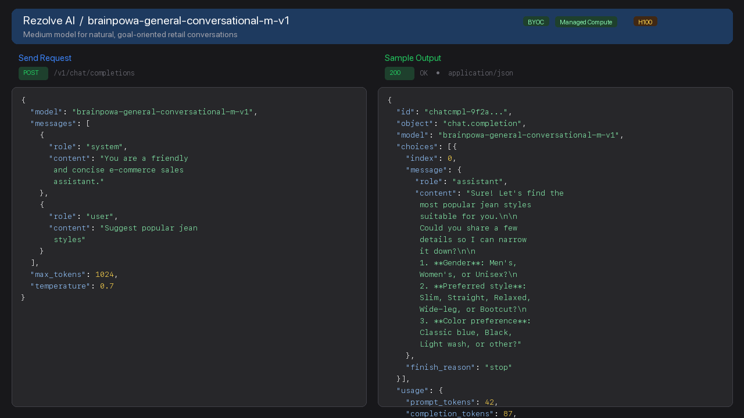Click the 'Light wash, or other?' line
Viewport: 744px width, 418px height.
471,344
